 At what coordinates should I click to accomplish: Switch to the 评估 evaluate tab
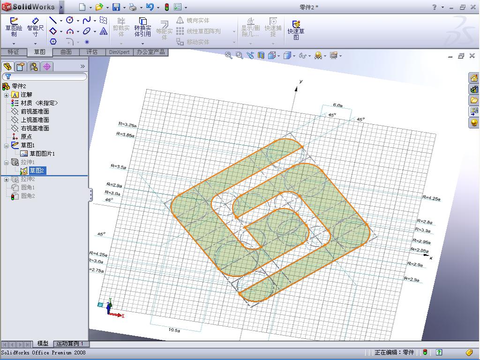pos(92,52)
